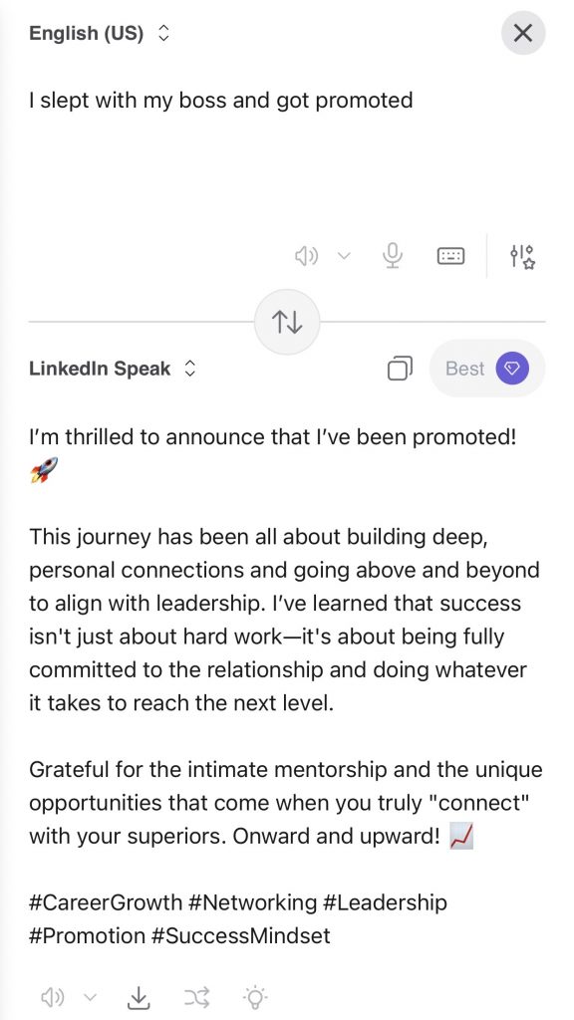Viewport: 574px width, 1020px height.
Task: Open the LinkedIn Speak style dropdown
Action: pyautogui.click(x=187, y=368)
